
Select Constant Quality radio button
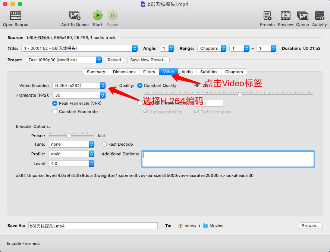(x=140, y=85)
